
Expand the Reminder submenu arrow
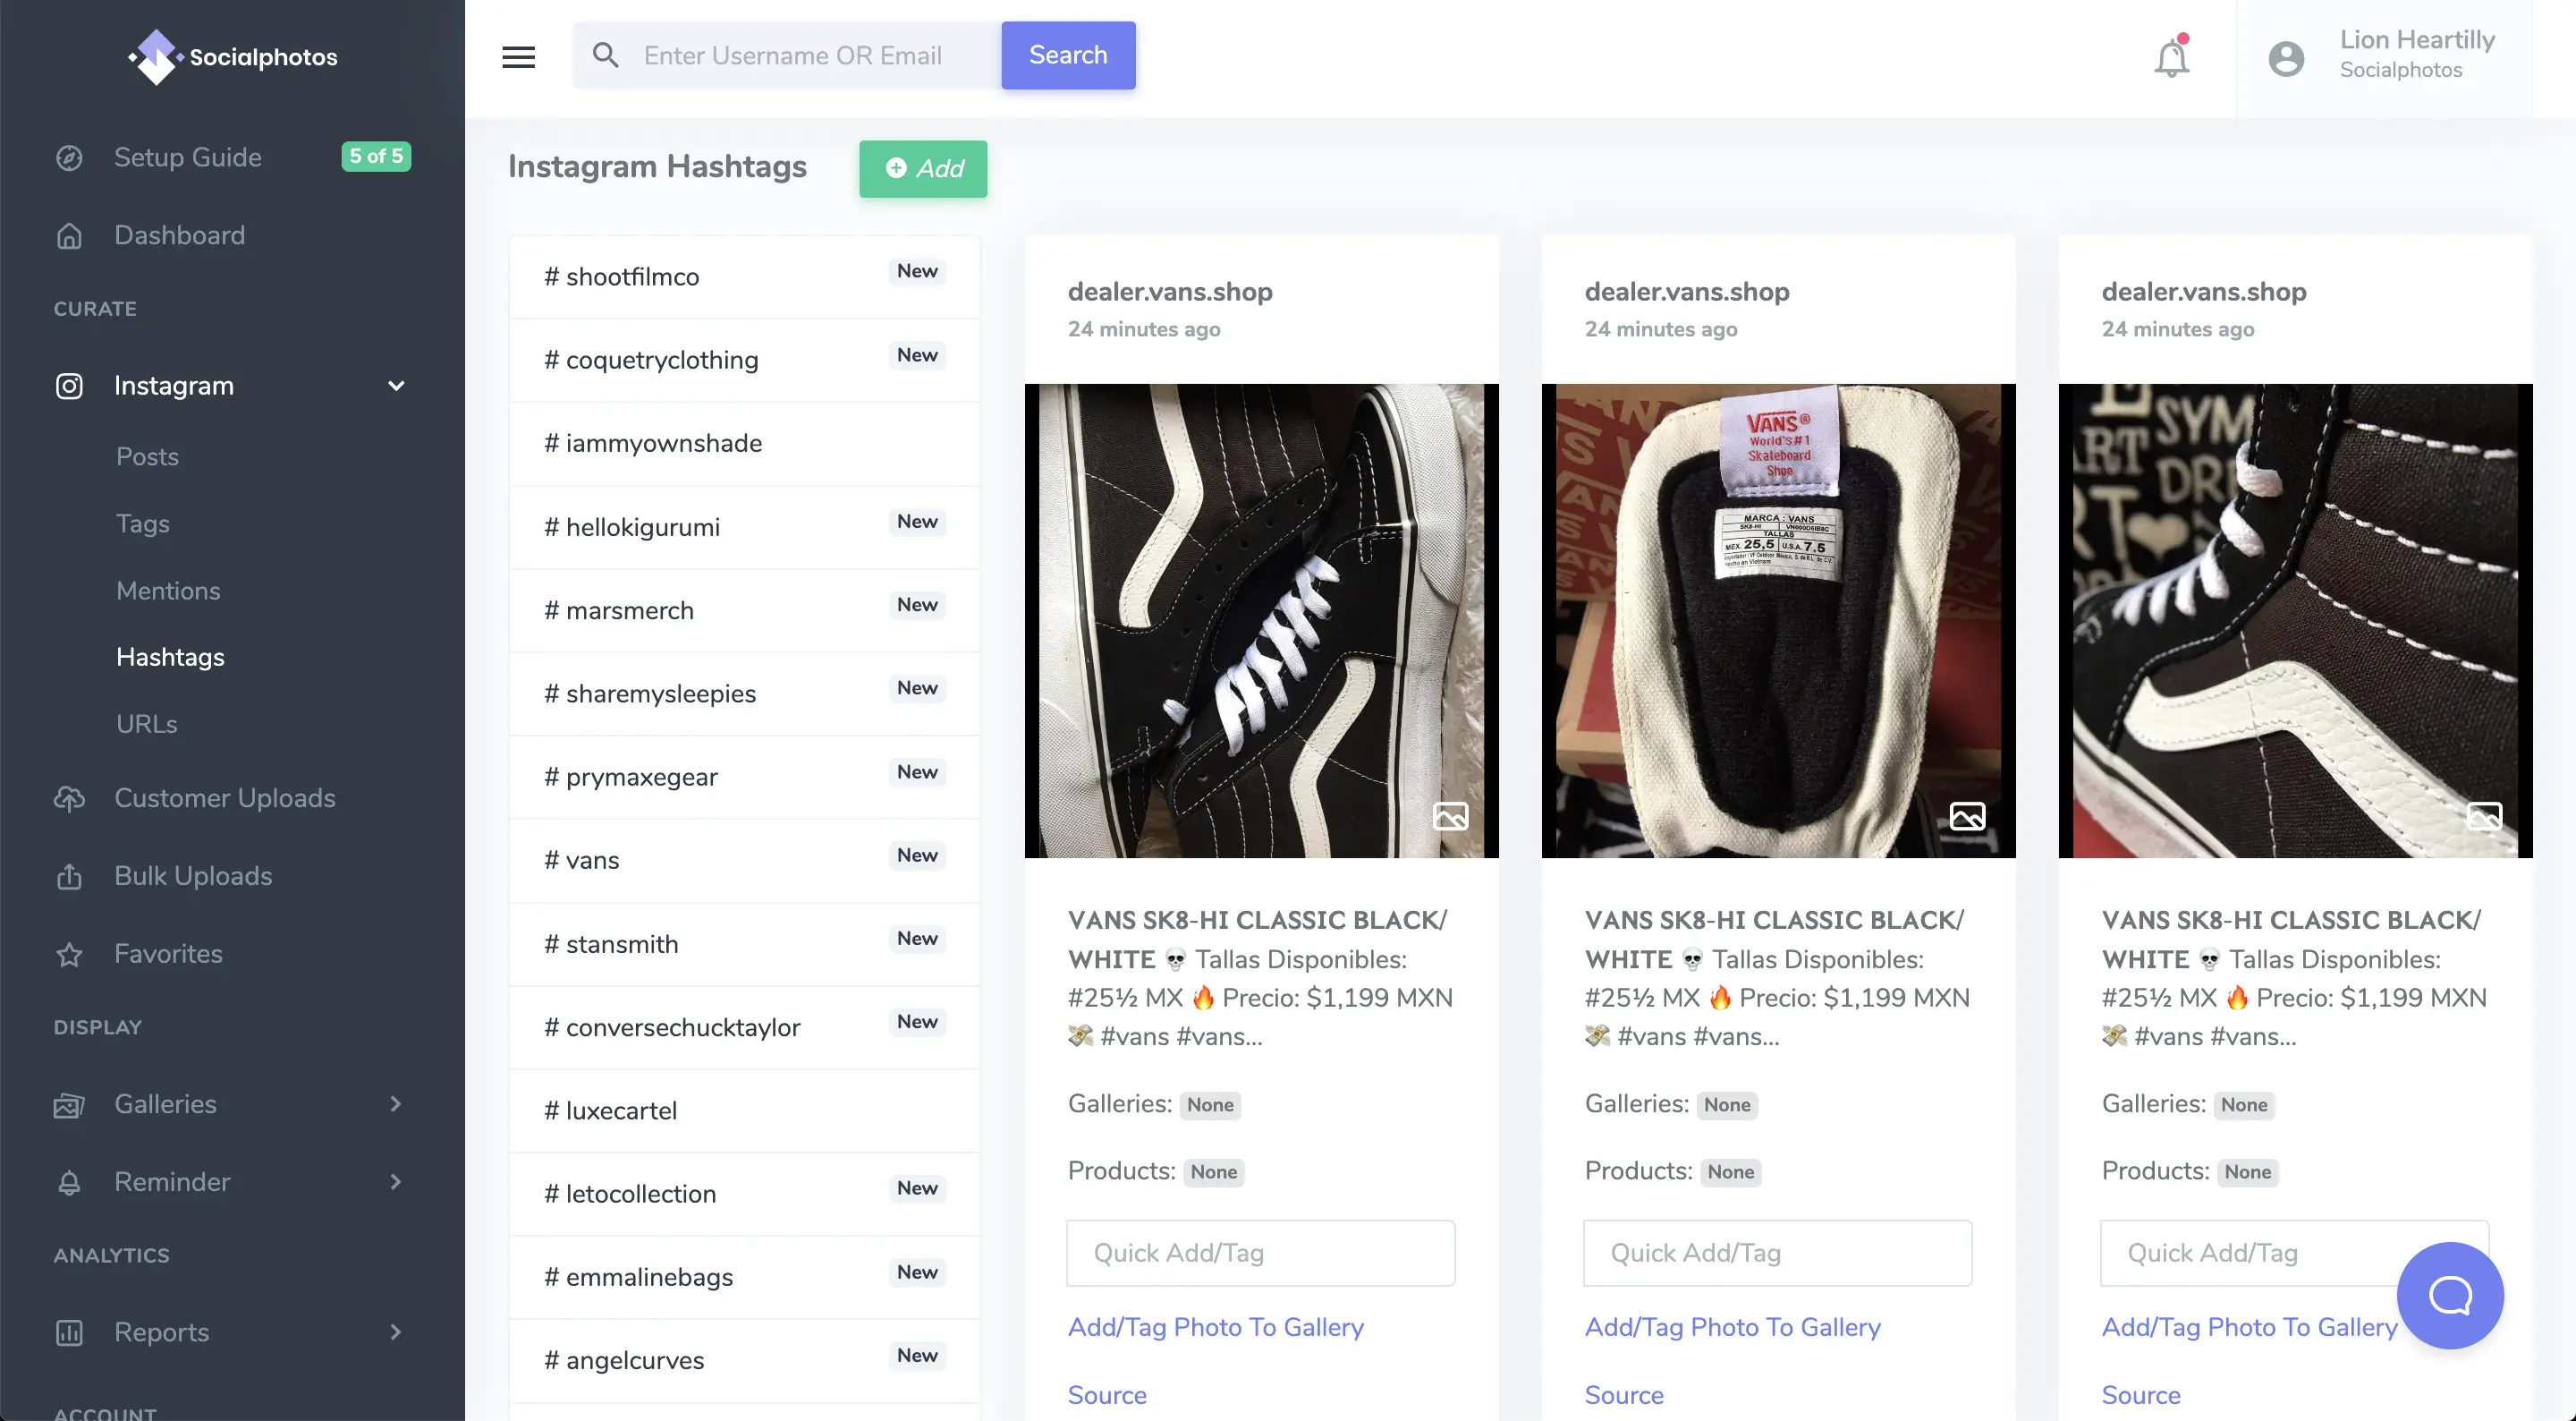(396, 1182)
